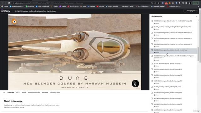Open the YouTube bookmark

click(100, 6)
